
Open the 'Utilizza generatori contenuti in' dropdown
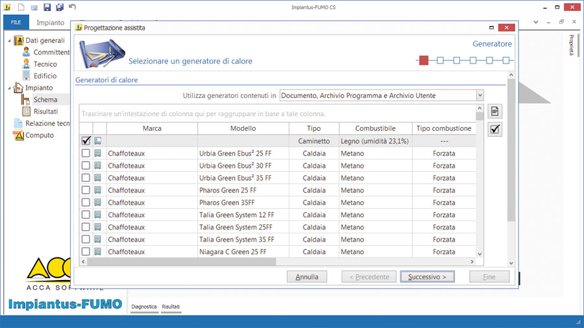click(480, 95)
